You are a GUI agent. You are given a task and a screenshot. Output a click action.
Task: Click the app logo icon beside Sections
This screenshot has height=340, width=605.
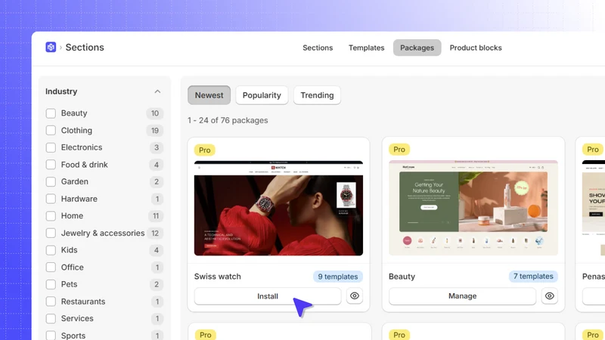(51, 47)
